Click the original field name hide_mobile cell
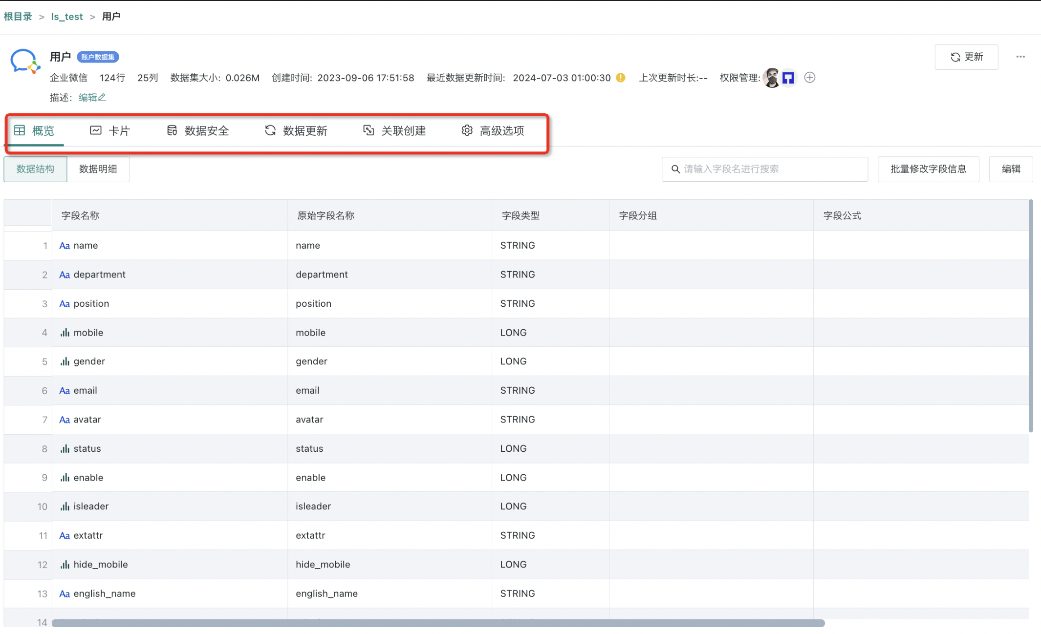This screenshot has height=634, width=1041. pos(390,565)
